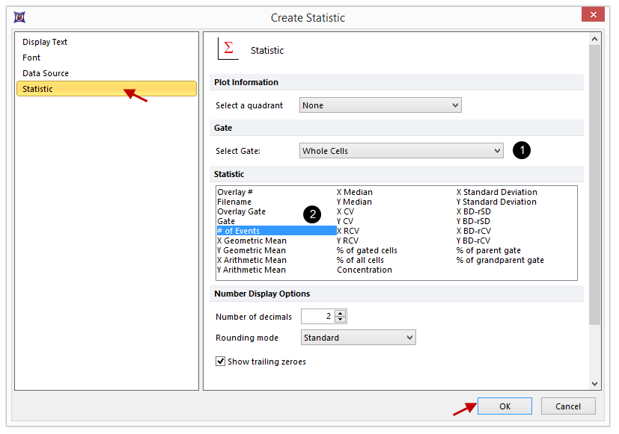Switch to the Font category
The height and width of the screenshot is (434, 619).
click(x=31, y=58)
